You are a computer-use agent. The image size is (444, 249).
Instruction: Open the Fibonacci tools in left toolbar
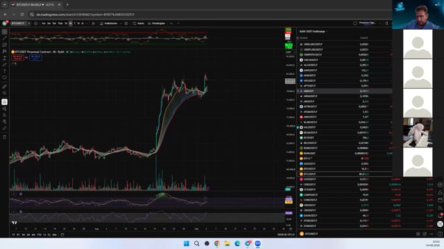(x=5, y=45)
